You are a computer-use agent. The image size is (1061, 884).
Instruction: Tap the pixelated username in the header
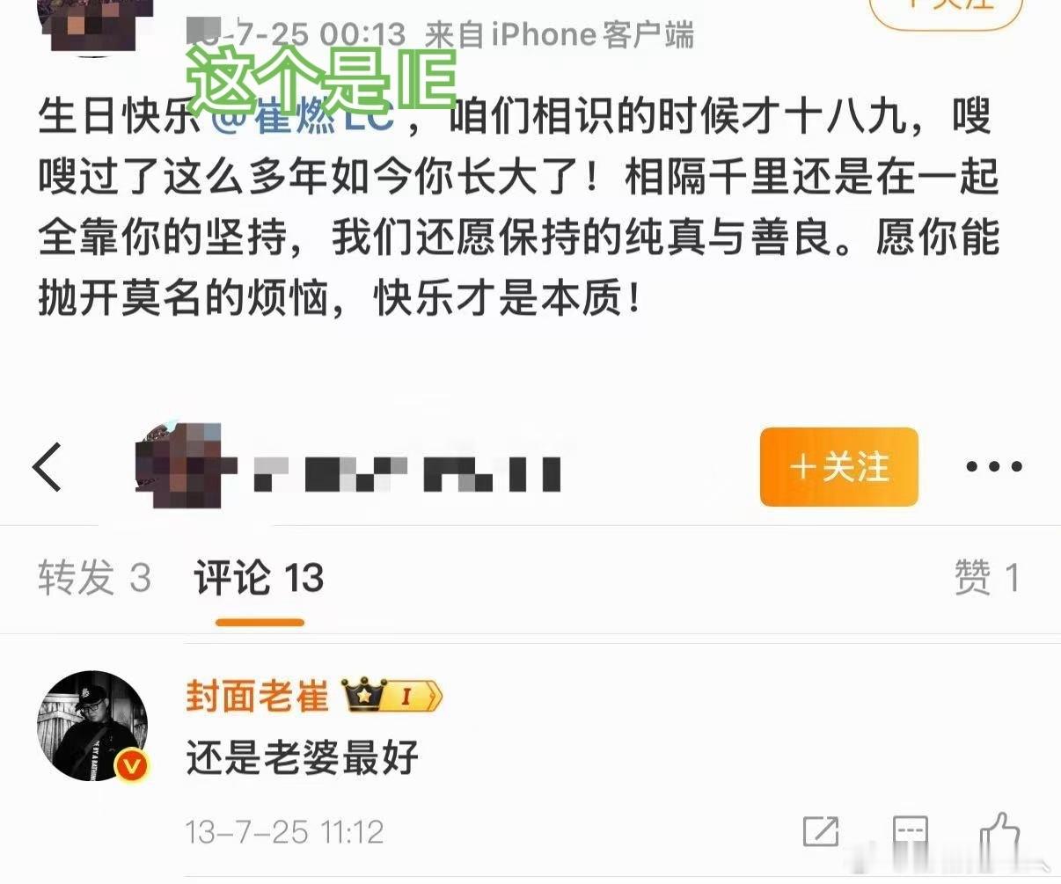(406, 473)
